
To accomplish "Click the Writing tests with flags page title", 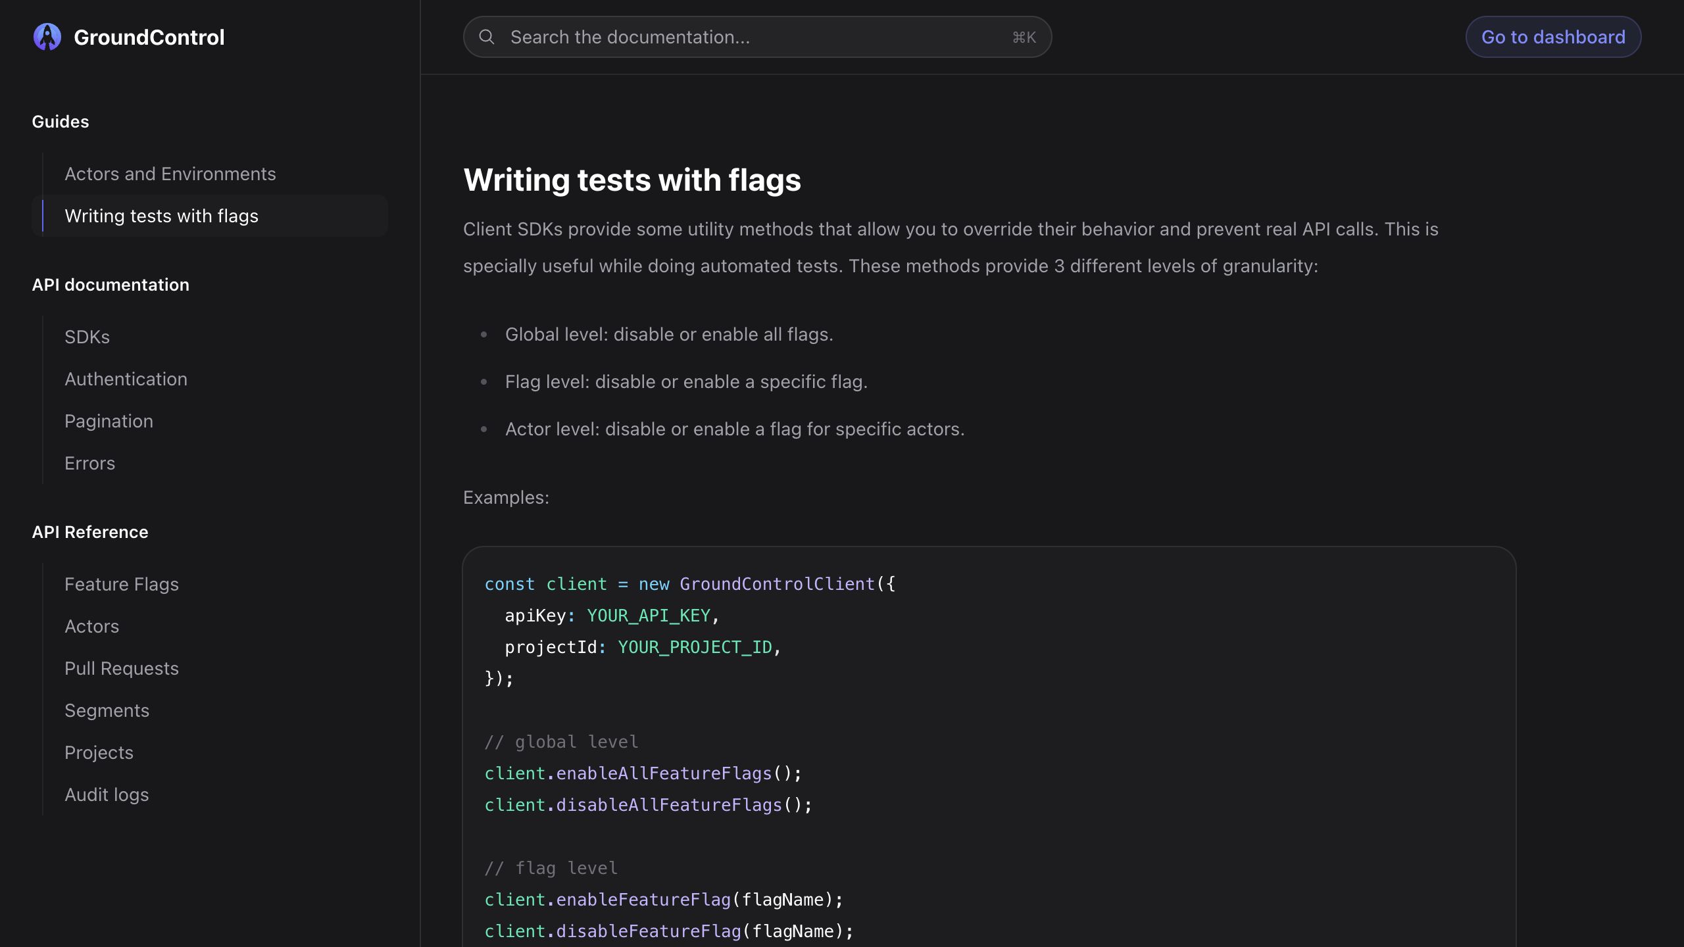I will [x=632, y=180].
